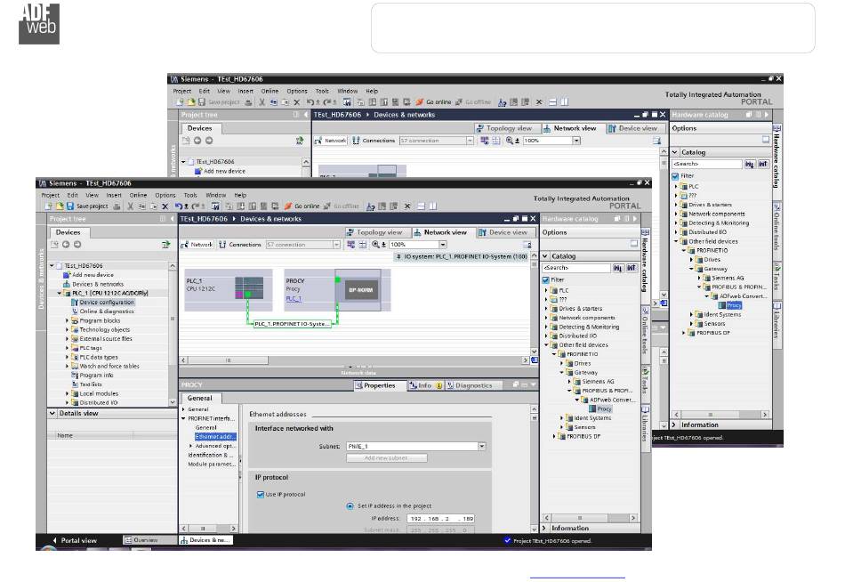This screenshot has height=582, width=845.
Task: Expand Technology objects in project tree
Action: (x=68, y=329)
